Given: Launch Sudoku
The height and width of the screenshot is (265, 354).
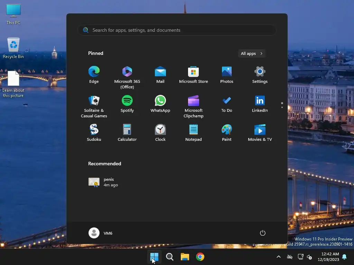Looking at the screenshot, I should 94,133.
